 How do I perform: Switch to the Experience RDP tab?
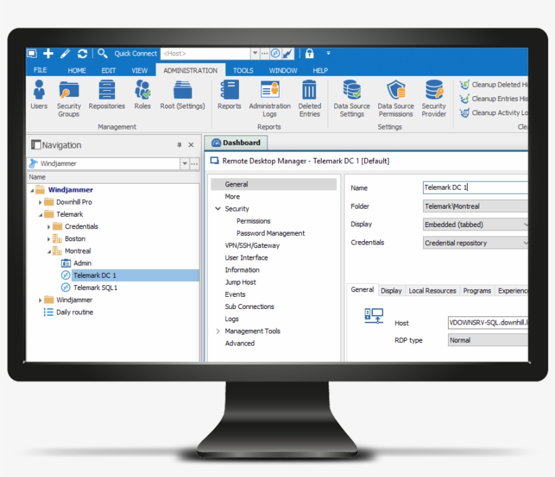pyautogui.click(x=512, y=290)
